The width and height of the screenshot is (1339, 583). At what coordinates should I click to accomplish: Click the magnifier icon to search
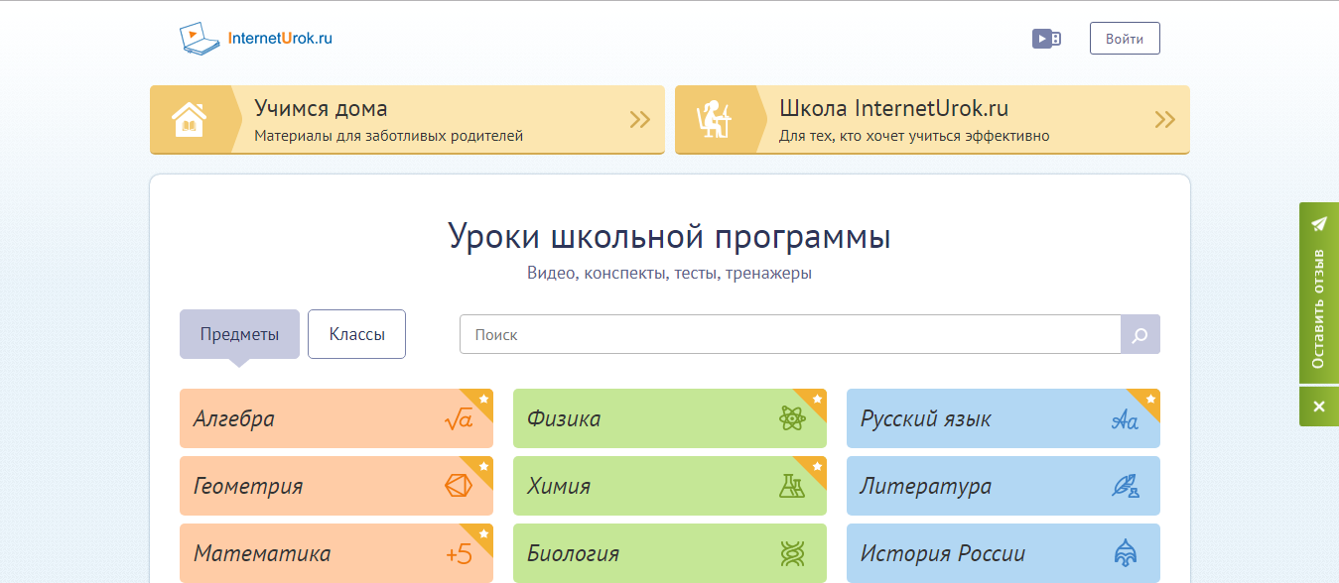[x=1139, y=334]
